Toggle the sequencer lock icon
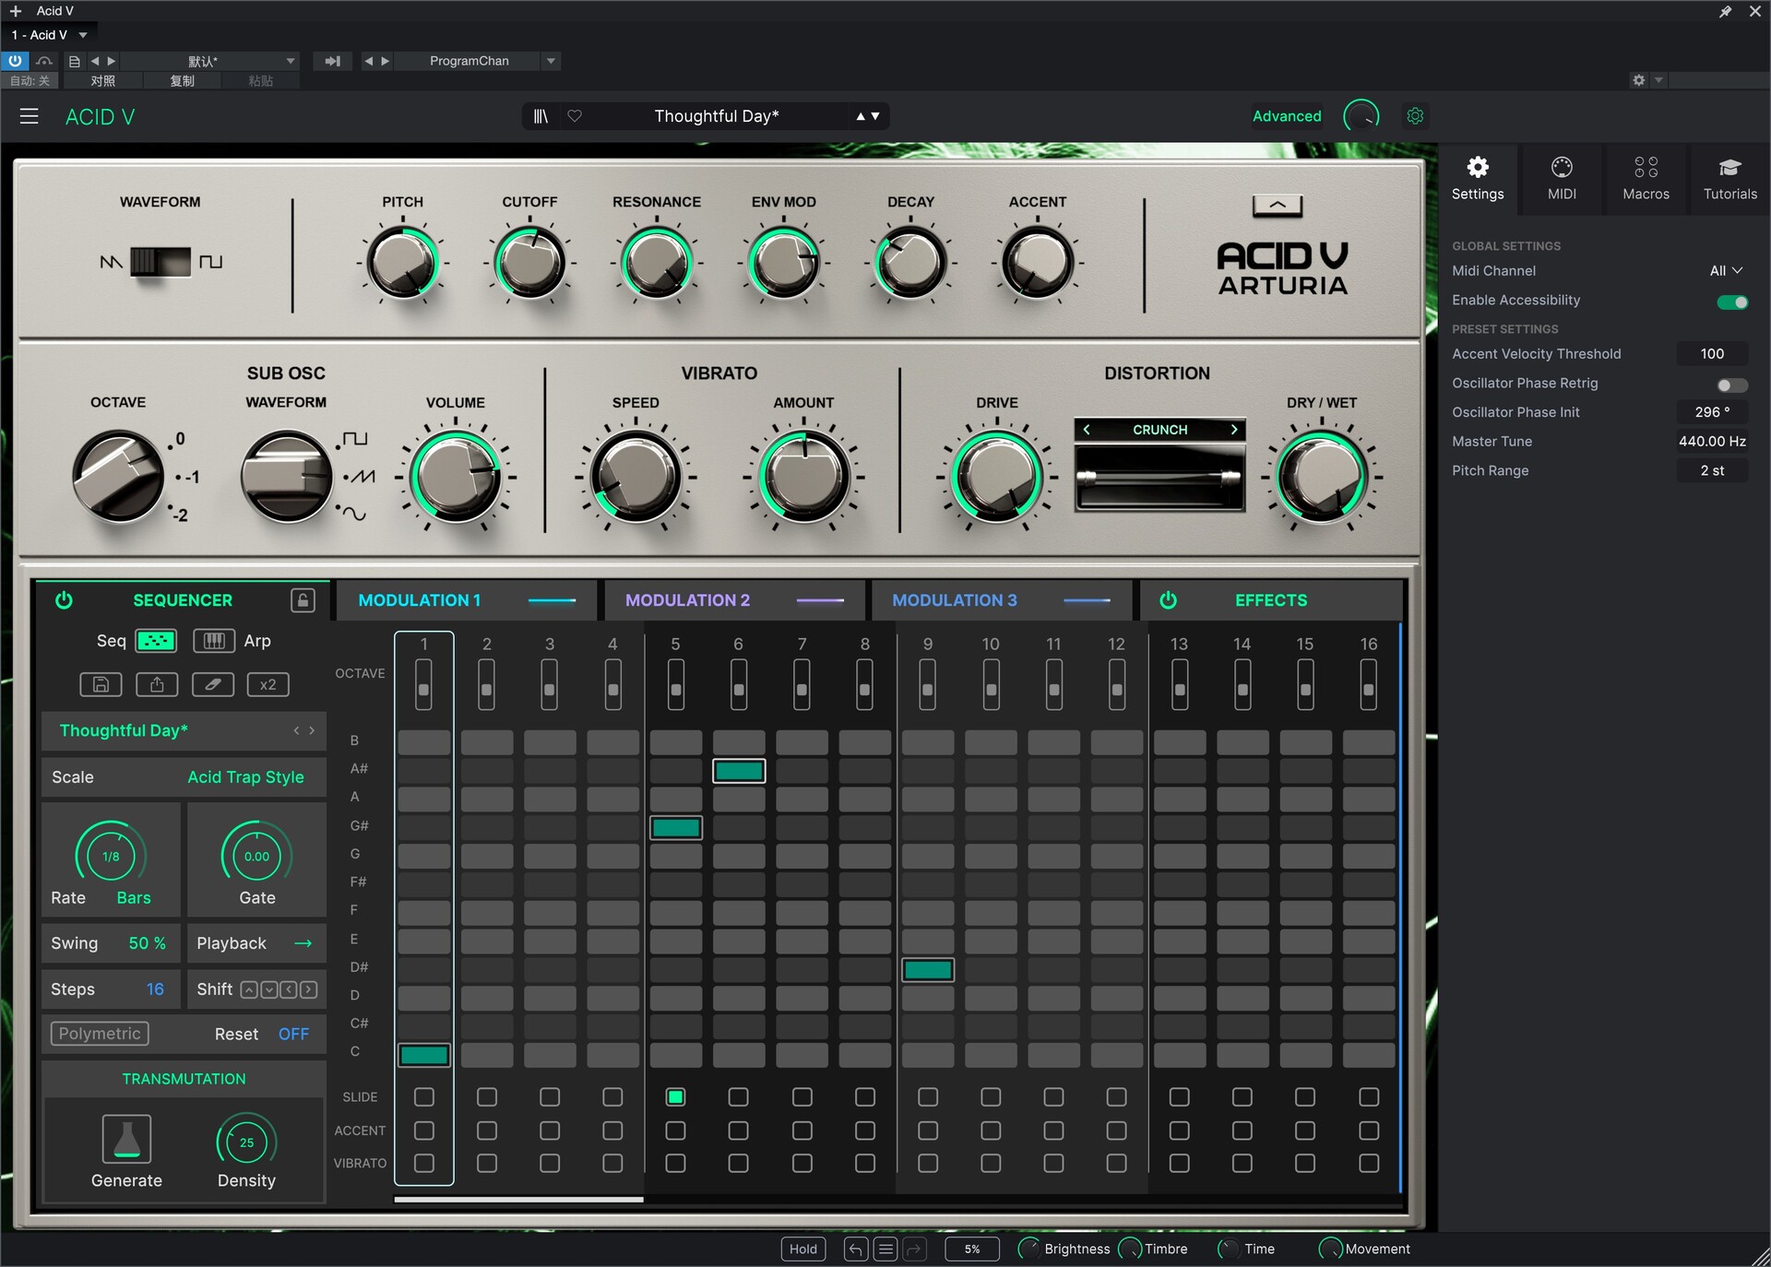Viewport: 1771px width, 1267px height. 303,600
